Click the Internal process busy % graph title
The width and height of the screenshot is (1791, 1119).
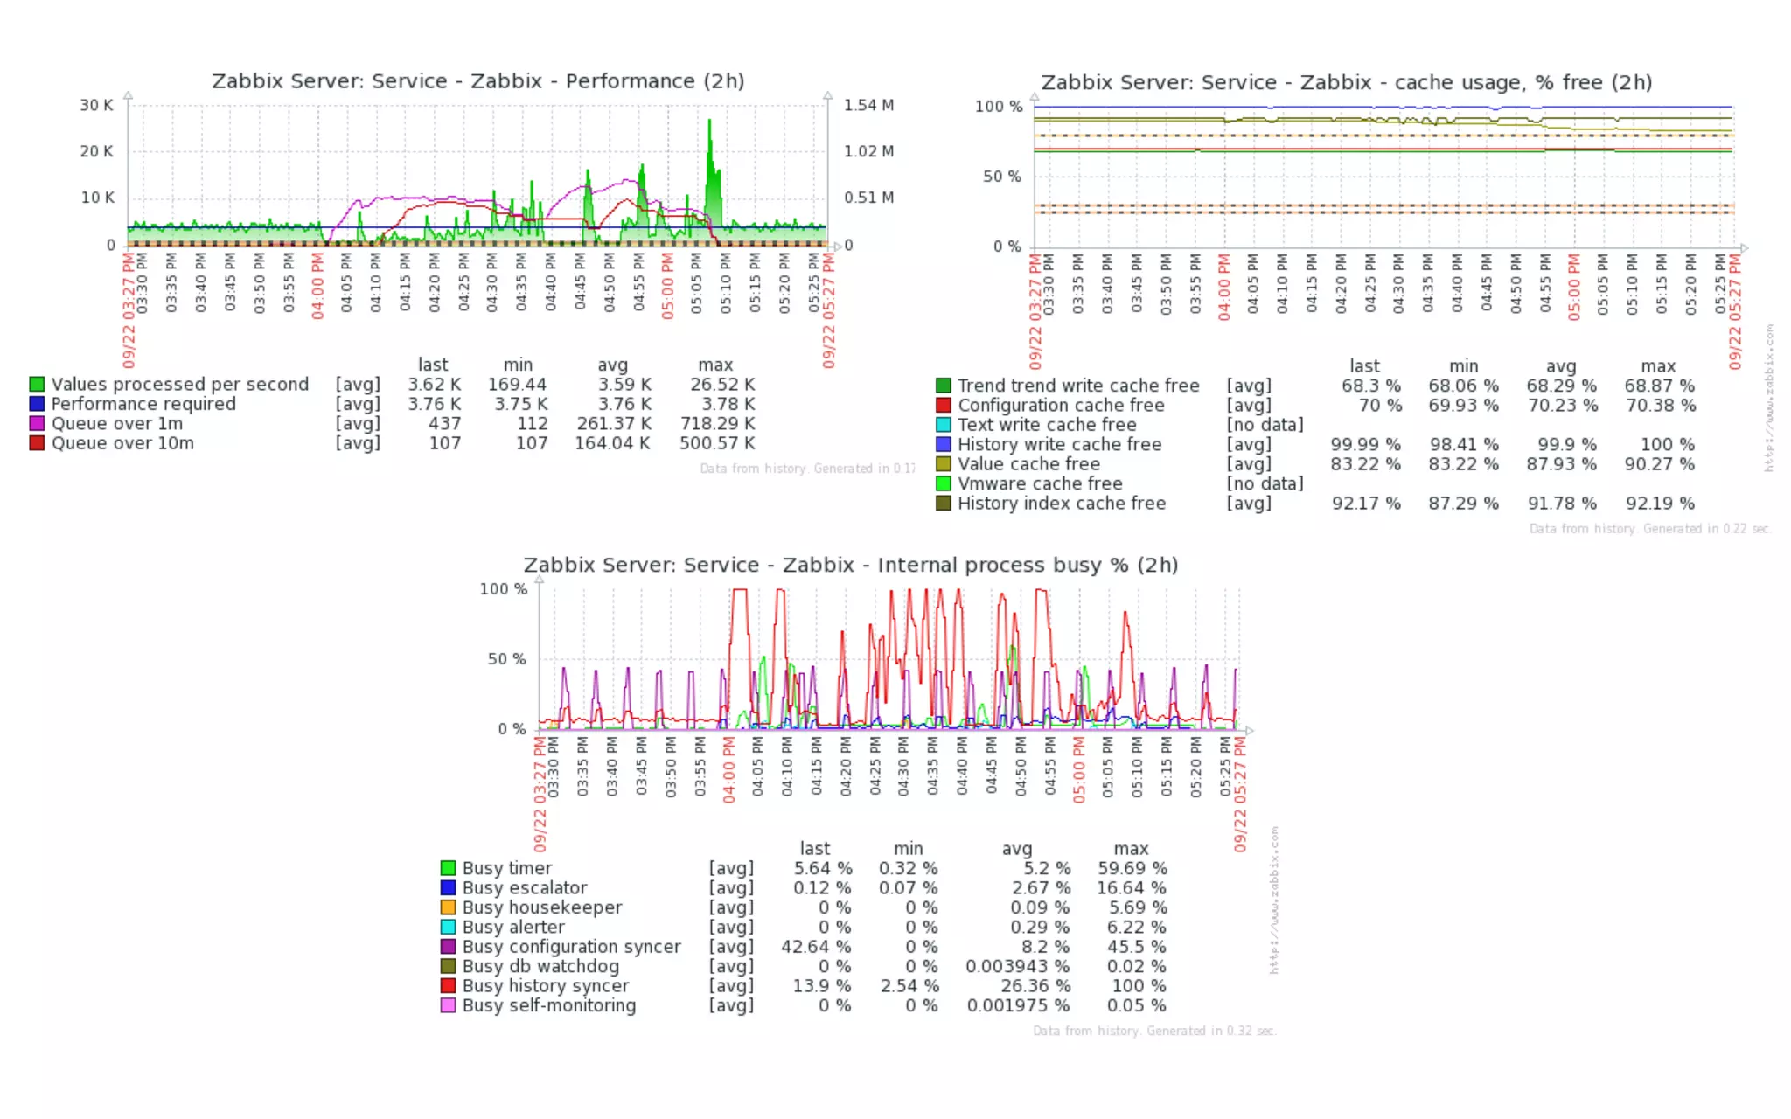[850, 566]
